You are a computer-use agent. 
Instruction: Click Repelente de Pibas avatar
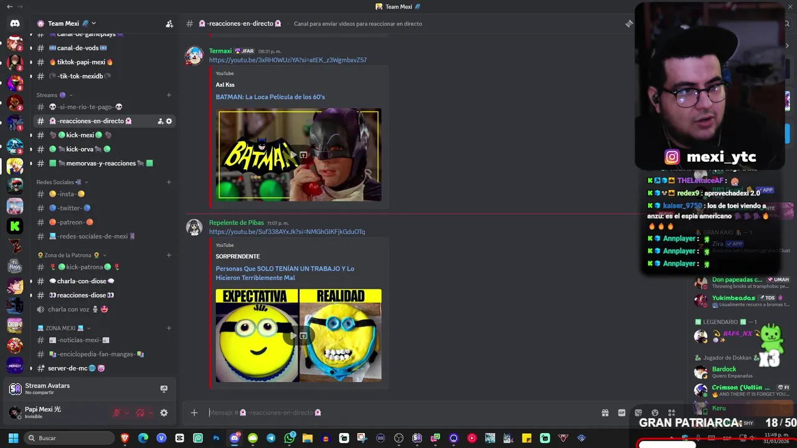click(x=194, y=227)
